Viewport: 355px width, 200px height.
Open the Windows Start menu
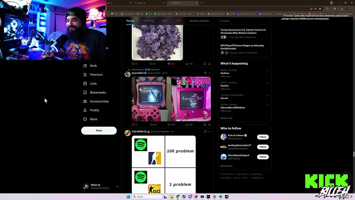point(128,197)
